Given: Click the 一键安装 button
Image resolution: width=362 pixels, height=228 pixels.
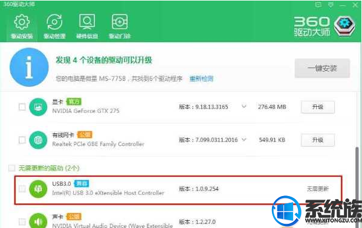Looking at the screenshot, I should [x=322, y=68].
